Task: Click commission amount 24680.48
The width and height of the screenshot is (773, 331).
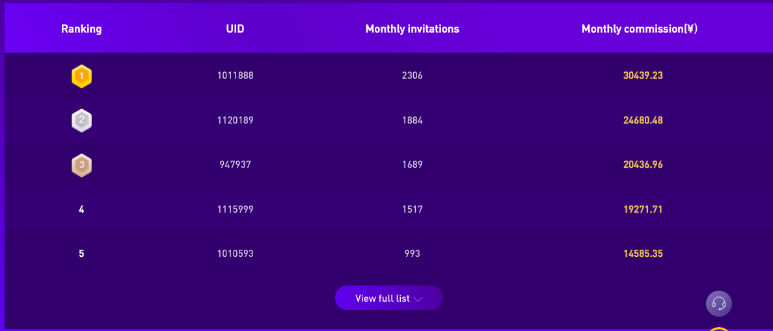Action: point(643,120)
